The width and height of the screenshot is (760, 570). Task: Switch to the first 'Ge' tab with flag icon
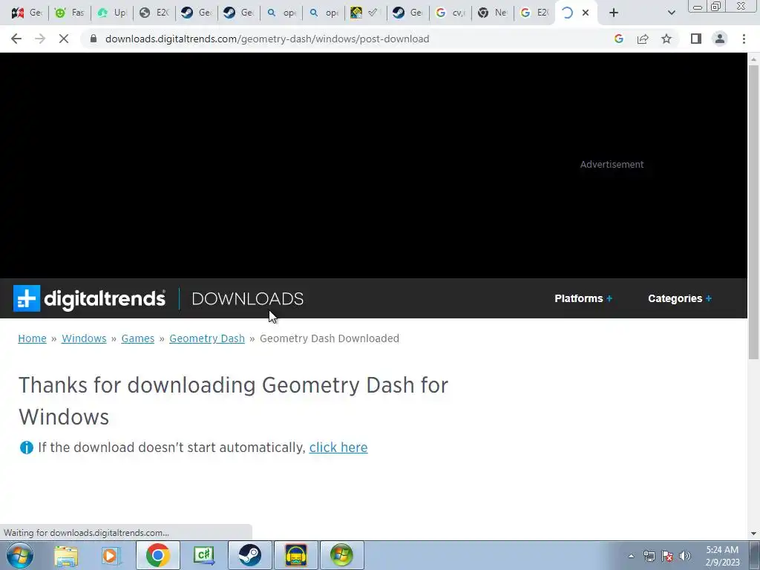(27, 13)
